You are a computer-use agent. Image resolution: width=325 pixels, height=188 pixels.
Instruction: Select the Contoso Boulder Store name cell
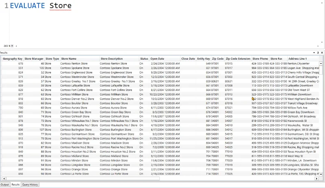tap(80, 103)
